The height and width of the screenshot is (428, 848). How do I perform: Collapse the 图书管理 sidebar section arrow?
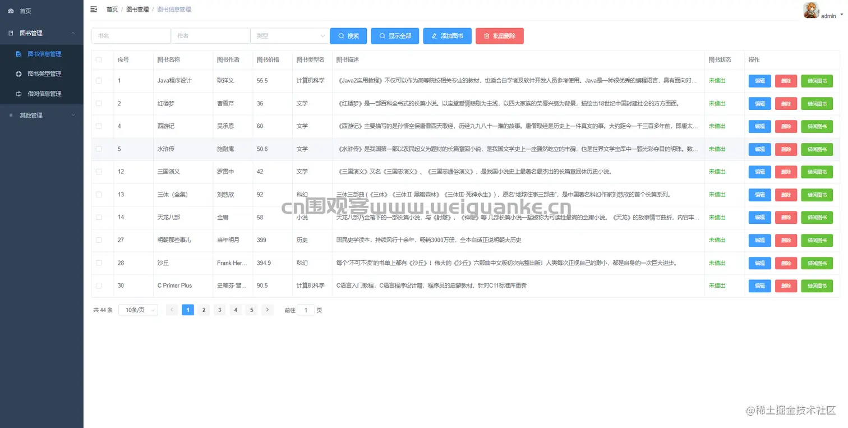coord(73,33)
